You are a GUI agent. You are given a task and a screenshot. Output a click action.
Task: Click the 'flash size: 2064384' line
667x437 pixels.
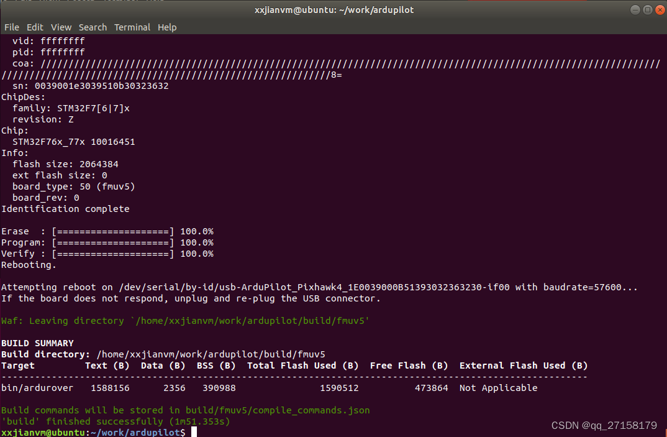click(x=65, y=164)
